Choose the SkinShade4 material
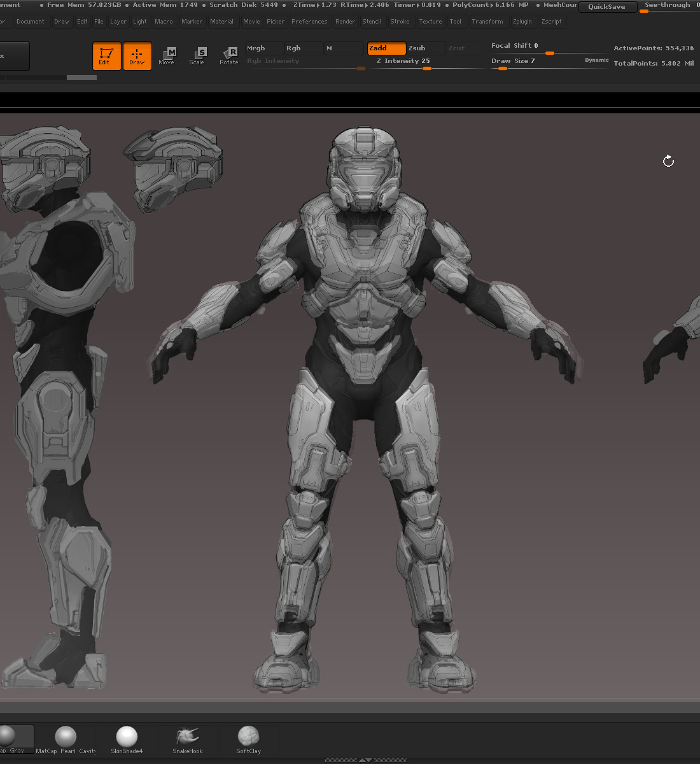Viewport: 700px width, 764px height. pyautogui.click(x=127, y=739)
